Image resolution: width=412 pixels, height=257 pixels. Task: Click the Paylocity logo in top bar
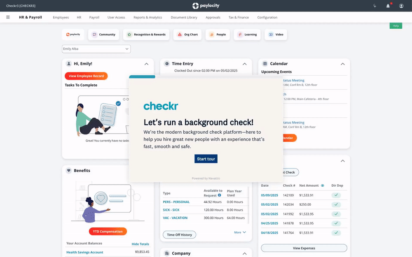pos(206,6)
